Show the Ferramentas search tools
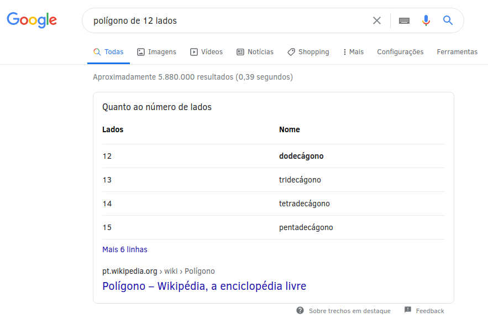Viewport: 488px width, 328px height. [x=457, y=52]
